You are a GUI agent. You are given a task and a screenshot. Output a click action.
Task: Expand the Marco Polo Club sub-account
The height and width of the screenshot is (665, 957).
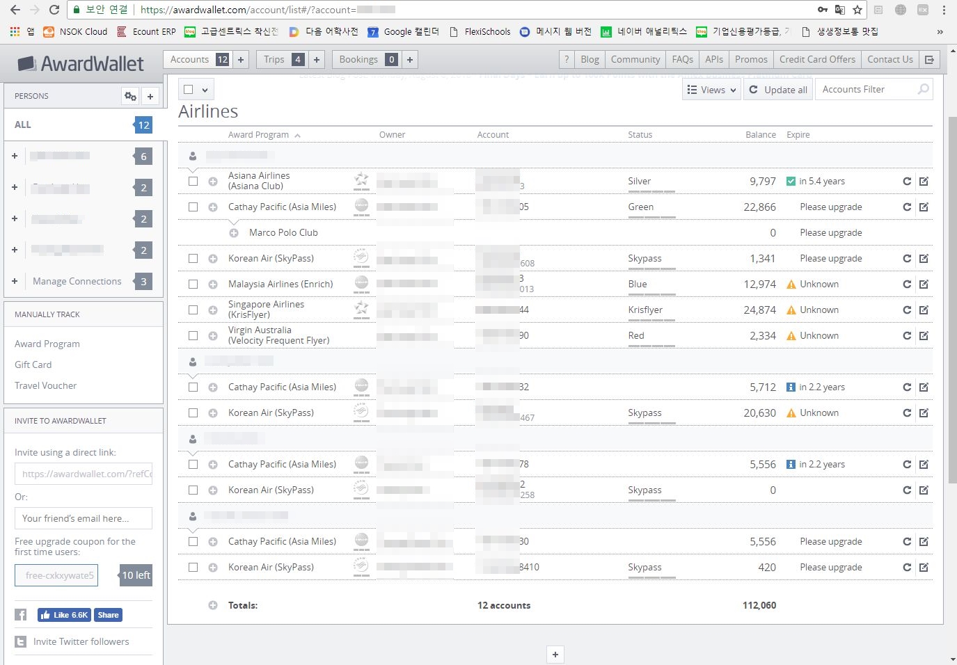tap(234, 232)
